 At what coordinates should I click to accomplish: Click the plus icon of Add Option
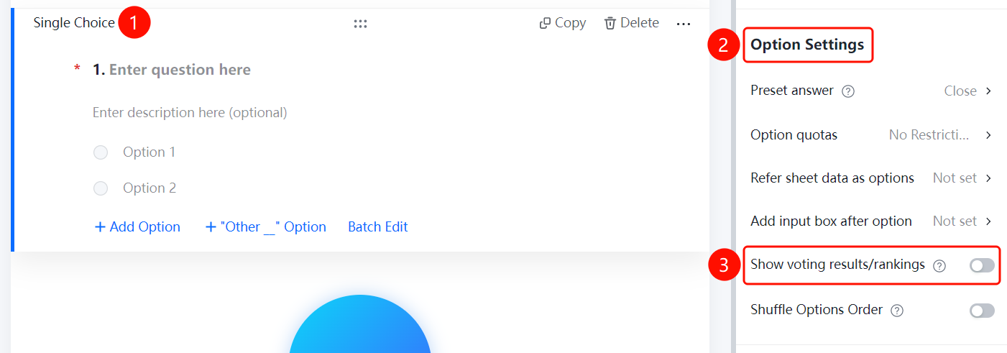point(100,227)
